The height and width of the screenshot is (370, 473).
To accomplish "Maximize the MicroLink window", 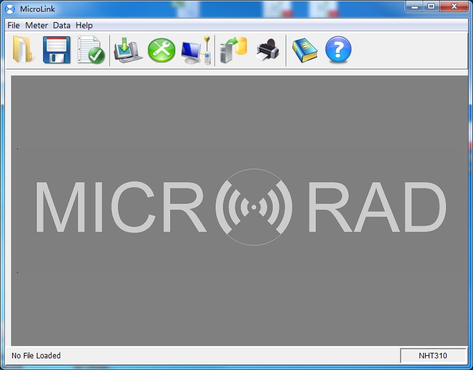I will (431, 6).
